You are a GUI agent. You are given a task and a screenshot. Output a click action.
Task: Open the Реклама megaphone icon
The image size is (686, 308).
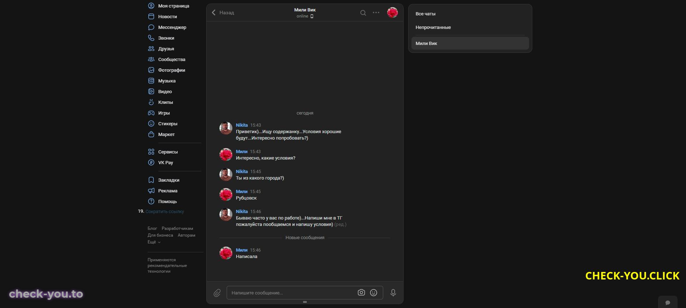pyautogui.click(x=151, y=191)
